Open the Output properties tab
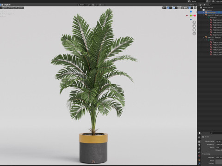The width and height of the screenshot is (222, 166). pyautogui.click(x=199, y=145)
